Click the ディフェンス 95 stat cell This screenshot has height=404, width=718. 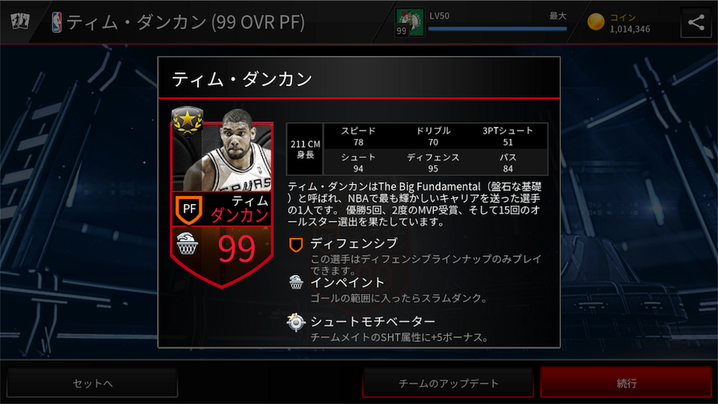coord(433,163)
